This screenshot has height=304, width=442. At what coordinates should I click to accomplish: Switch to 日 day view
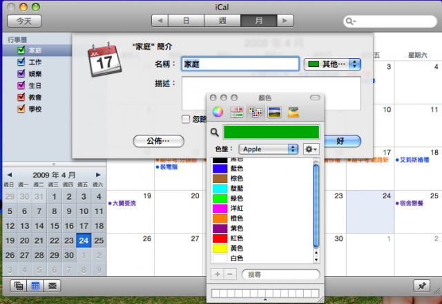186,21
